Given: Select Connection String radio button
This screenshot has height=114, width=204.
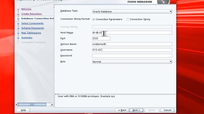Looking at the screenshot, I should click(128, 19).
